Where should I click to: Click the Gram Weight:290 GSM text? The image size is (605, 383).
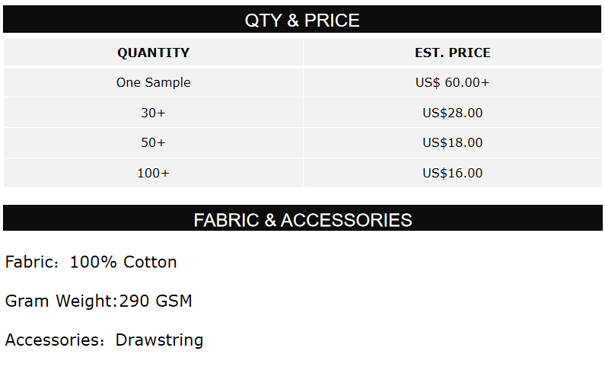click(x=98, y=301)
